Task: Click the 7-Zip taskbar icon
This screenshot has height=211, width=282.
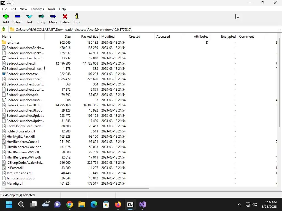Action: 130,204
